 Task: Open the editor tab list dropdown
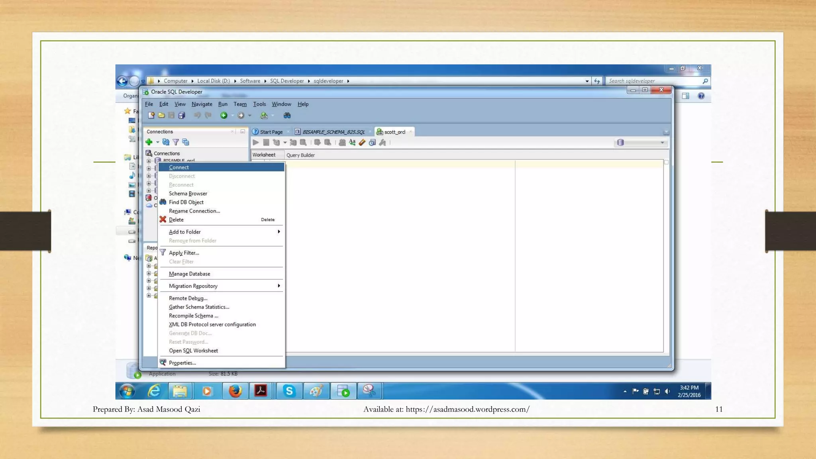click(666, 132)
